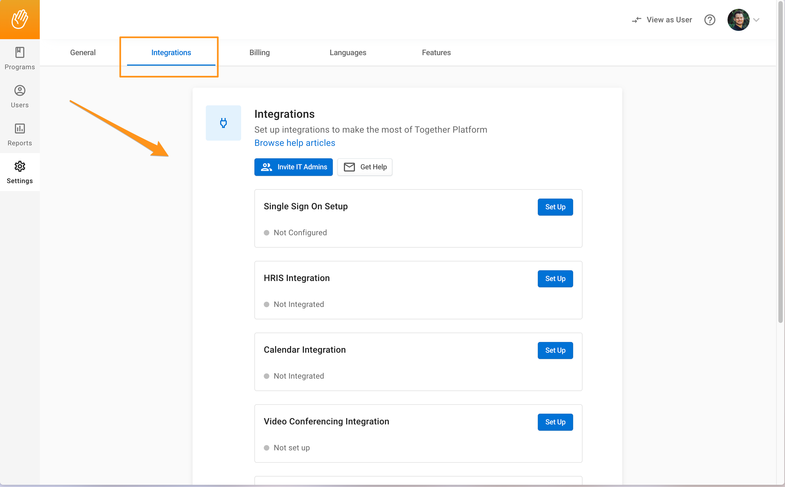
Task: Open the help question mark icon
Action: coord(710,20)
